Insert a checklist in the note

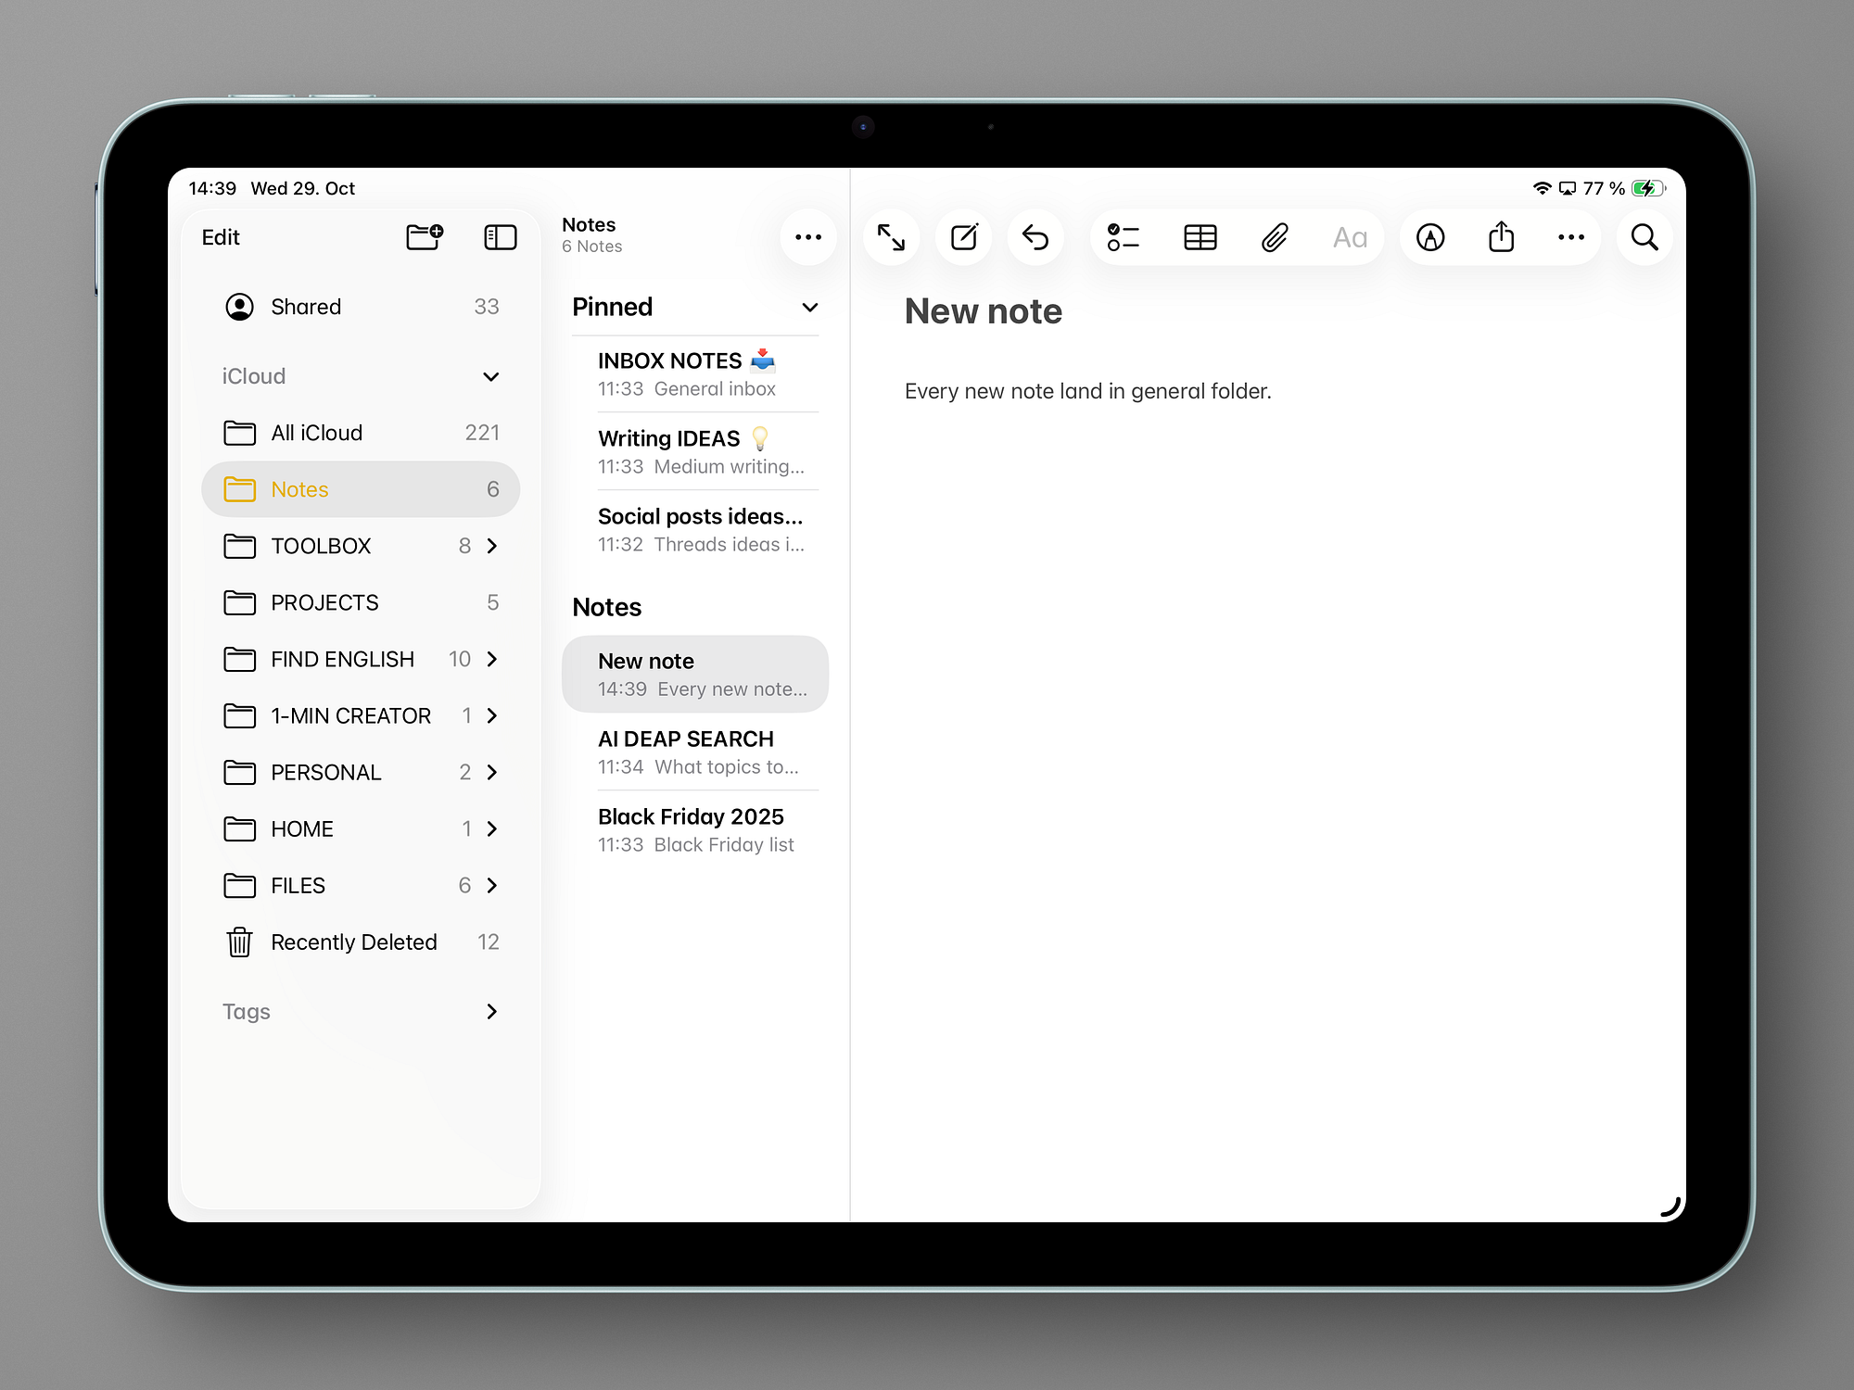point(1123,237)
